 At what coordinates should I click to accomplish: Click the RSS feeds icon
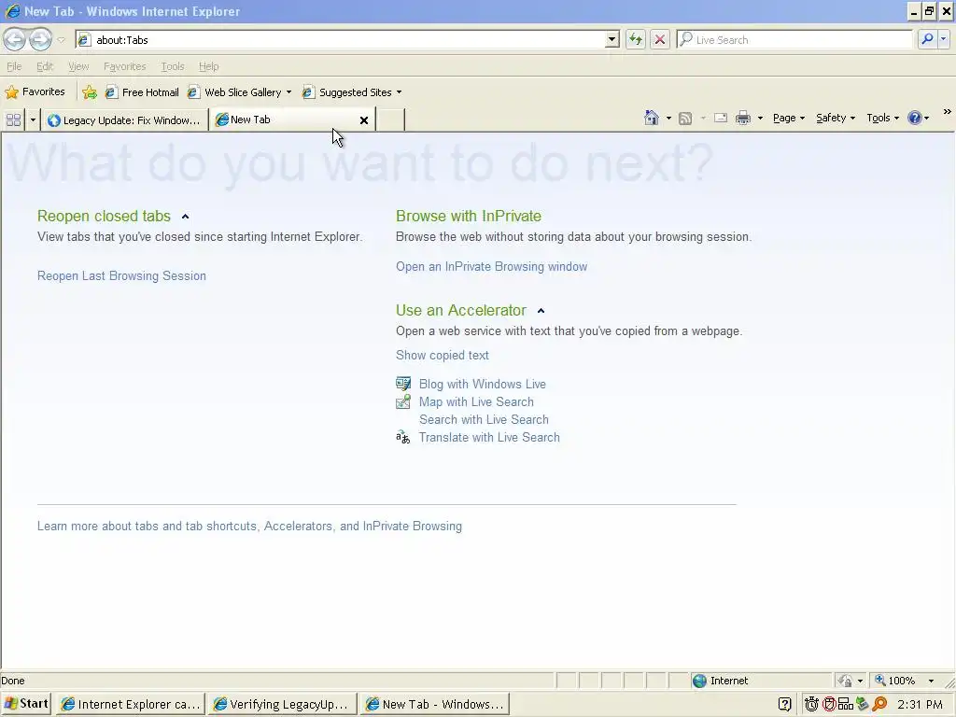pyautogui.click(x=685, y=119)
